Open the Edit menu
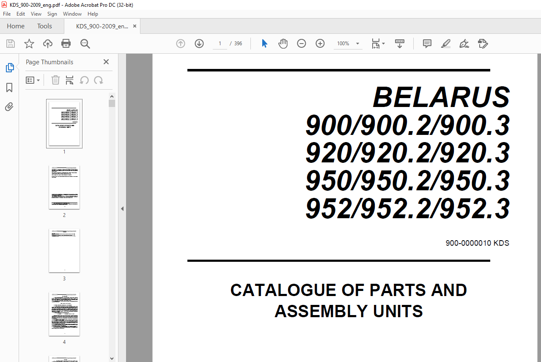This screenshot has height=362, width=541. pyautogui.click(x=21, y=14)
